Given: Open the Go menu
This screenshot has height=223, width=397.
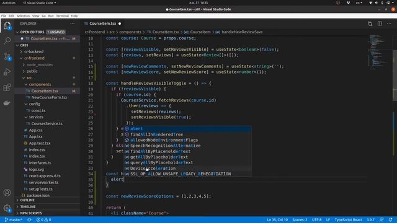Looking at the screenshot, I should point(44,15).
